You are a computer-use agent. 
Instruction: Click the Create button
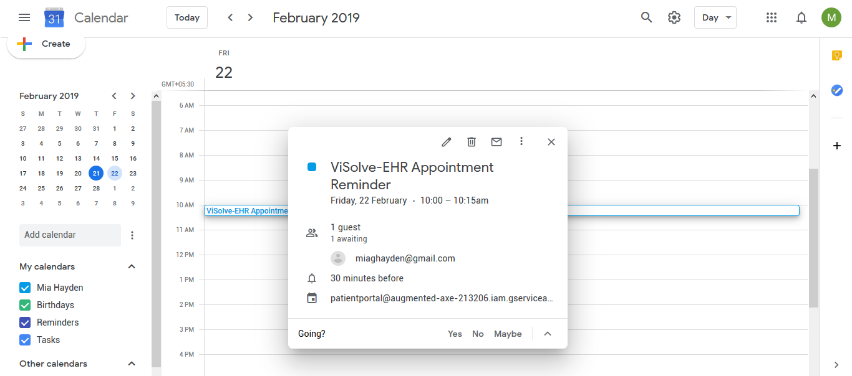[x=46, y=44]
